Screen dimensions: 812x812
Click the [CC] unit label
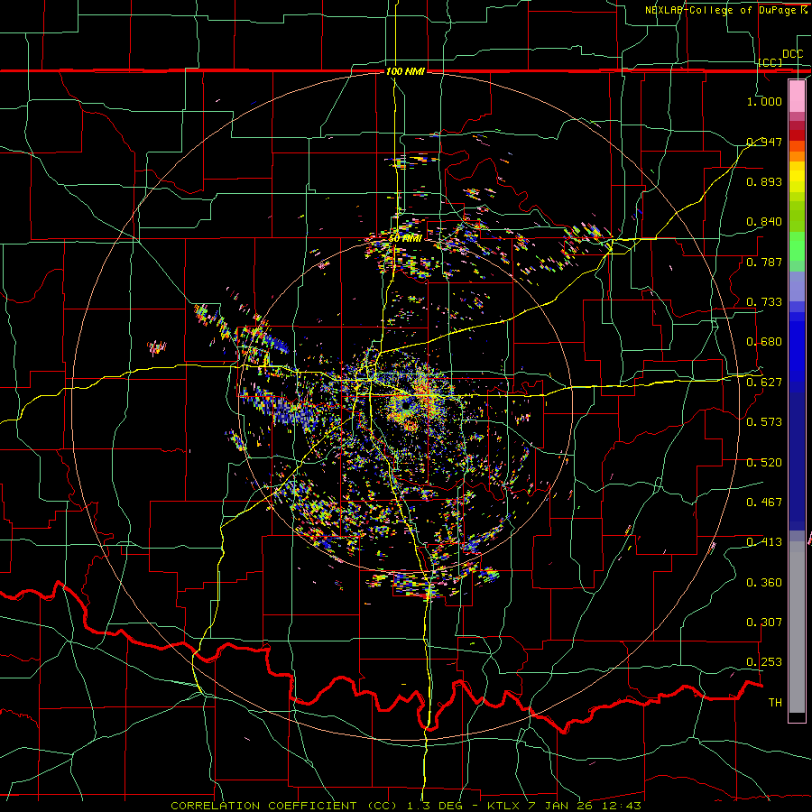770,62
